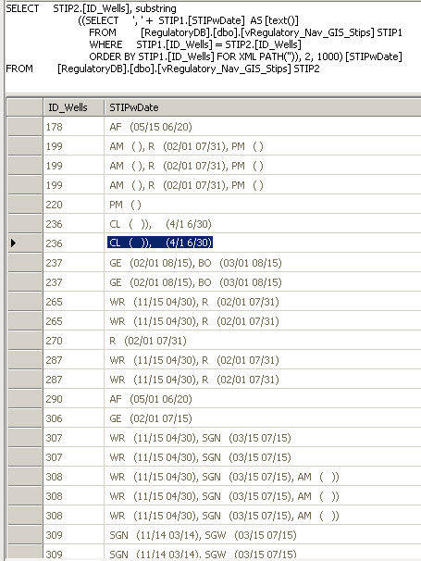The height and width of the screenshot is (561, 421).
Task: Click the top-left grid corner select-all box
Action: coord(25,107)
